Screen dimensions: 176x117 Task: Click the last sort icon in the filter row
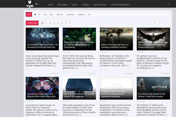pyautogui.click(x=70, y=23)
